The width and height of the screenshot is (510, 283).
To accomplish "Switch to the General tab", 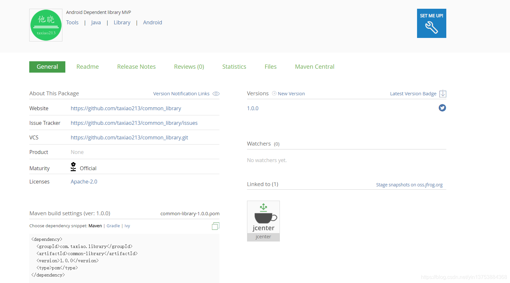I will coord(47,67).
